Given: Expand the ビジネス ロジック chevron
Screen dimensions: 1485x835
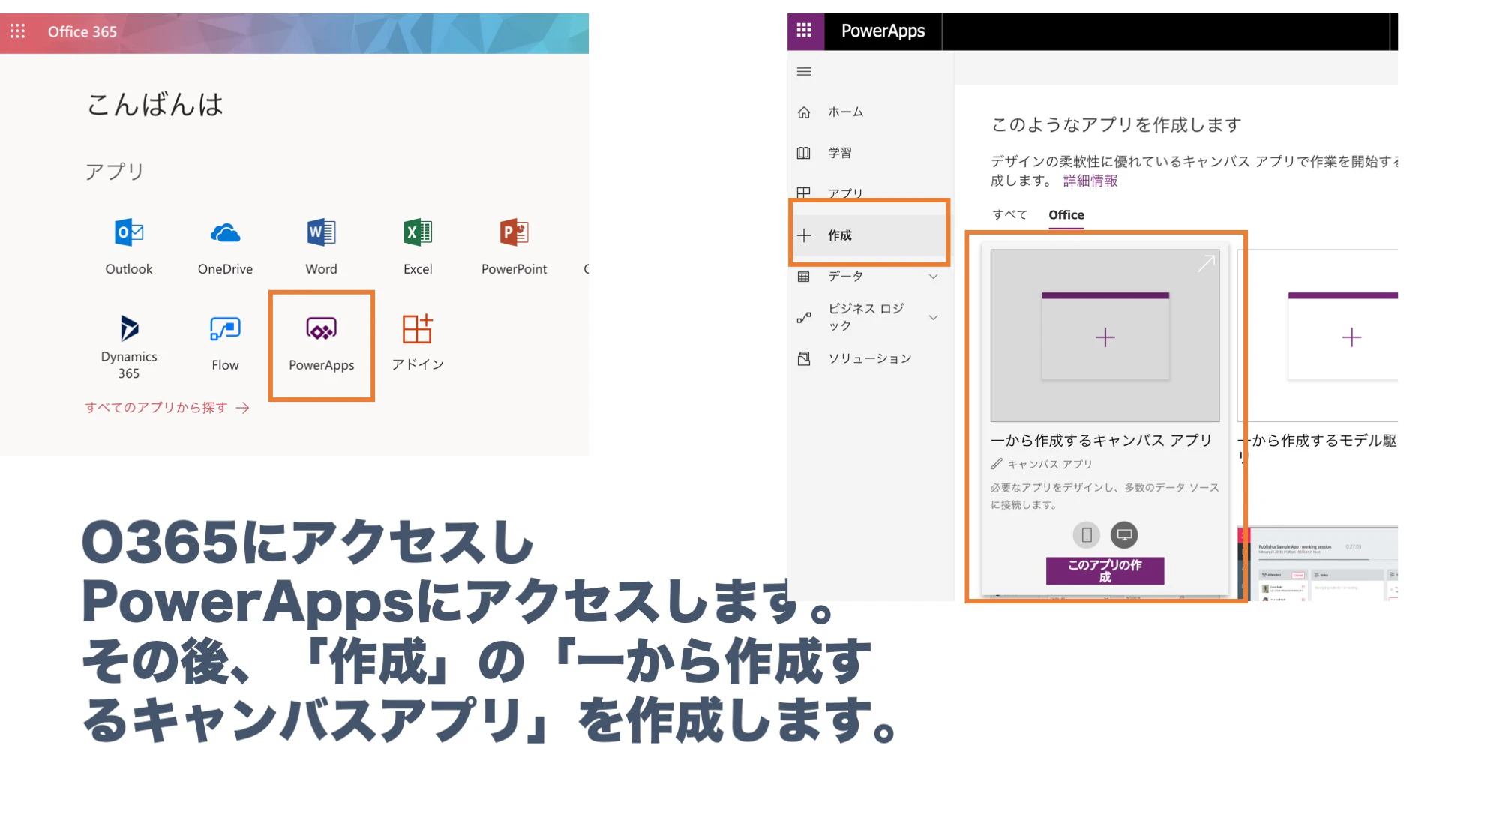Looking at the screenshot, I should (x=933, y=317).
